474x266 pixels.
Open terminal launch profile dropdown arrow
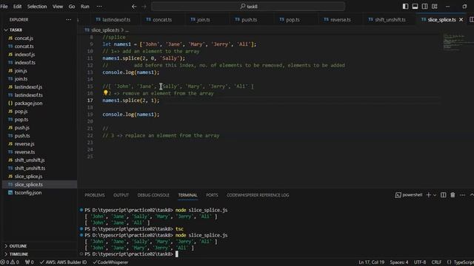[435, 195]
